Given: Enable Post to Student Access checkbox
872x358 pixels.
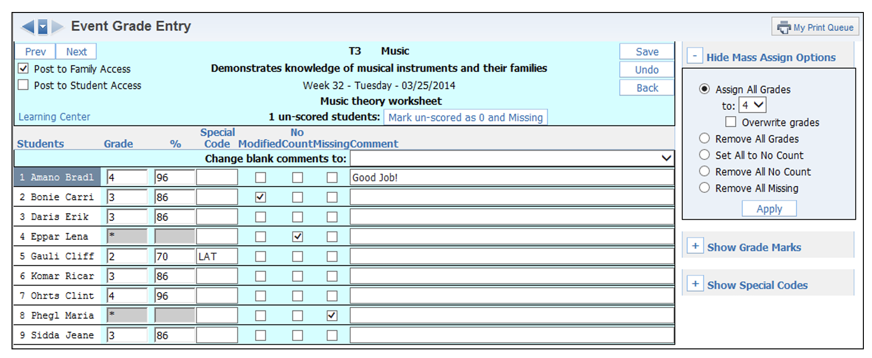Looking at the screenshot, I should [x=23, y=85].
